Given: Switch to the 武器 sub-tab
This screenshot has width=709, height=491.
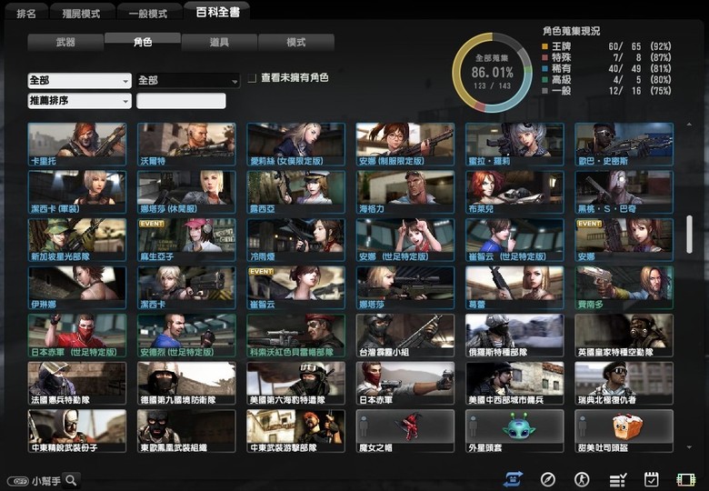Looking at the screenshot, I should click(65, 42).
